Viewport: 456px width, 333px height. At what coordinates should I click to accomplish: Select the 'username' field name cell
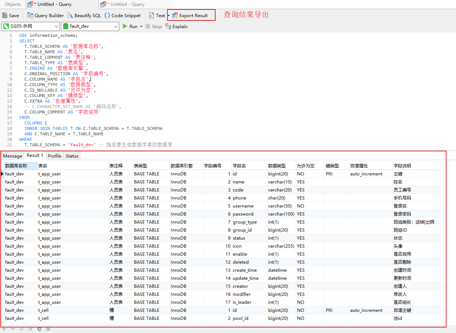[249, 206]
